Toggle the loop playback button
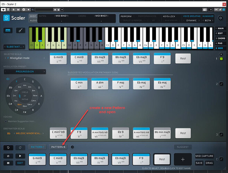The width and height of the screenshot is (228, 173). (8, 155)
